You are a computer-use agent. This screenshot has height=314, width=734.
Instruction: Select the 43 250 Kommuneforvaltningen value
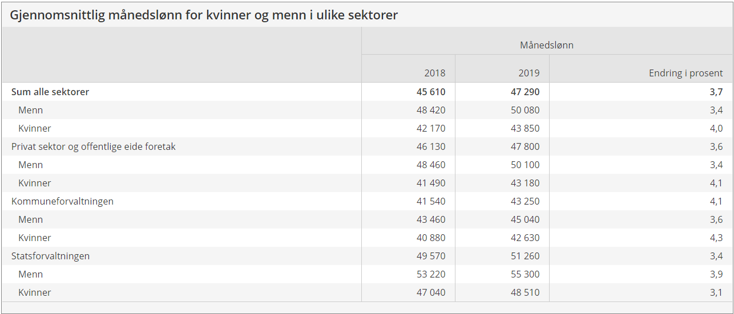525,201
